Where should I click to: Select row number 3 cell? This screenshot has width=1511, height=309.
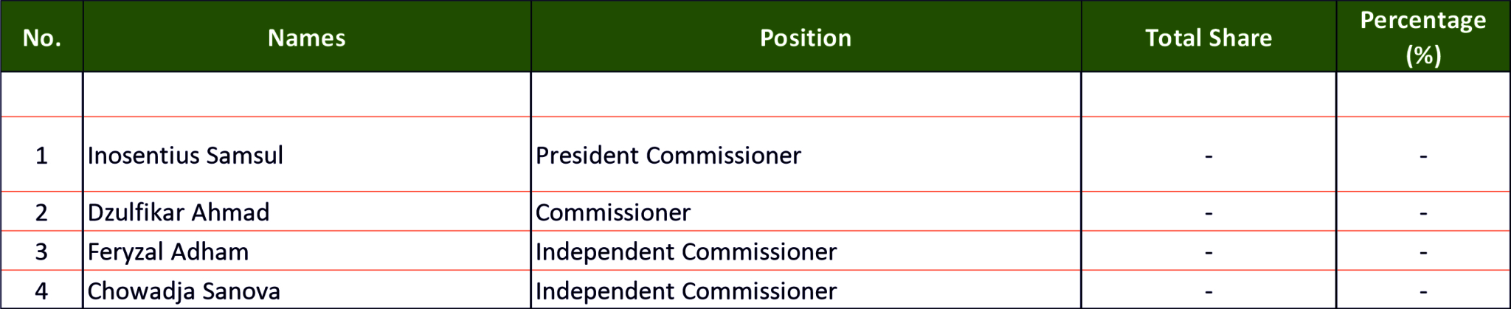click(41, 251)
